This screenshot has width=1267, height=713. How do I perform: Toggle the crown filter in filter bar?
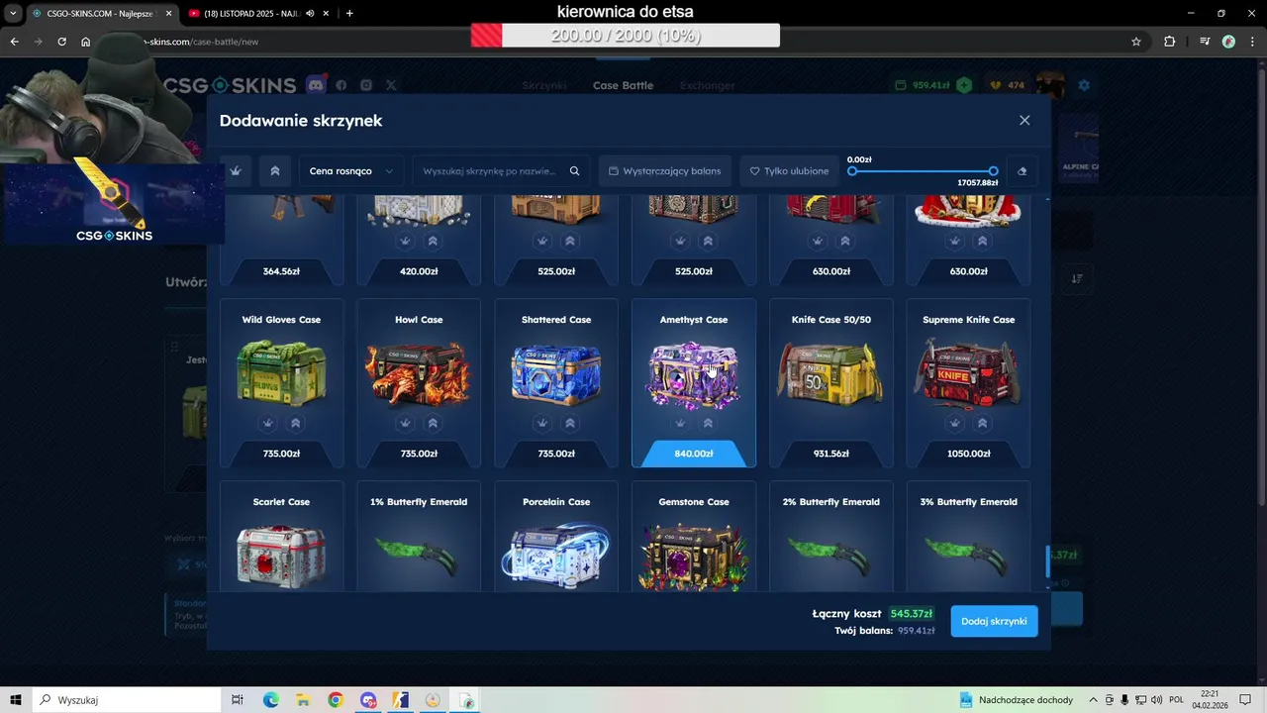click(235, 171)
